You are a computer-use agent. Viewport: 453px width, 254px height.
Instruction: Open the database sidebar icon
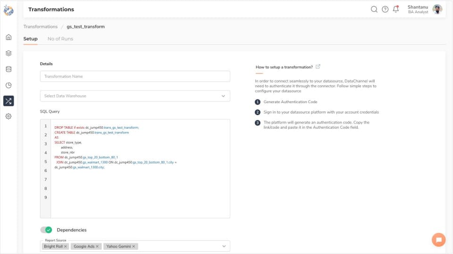8,69
